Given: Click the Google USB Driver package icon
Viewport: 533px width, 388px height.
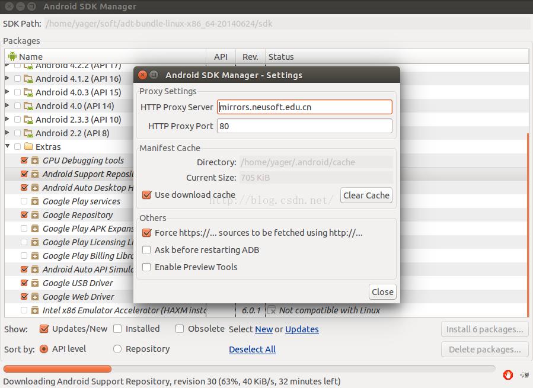Looking at the screenshot, I should coord(35,283).
